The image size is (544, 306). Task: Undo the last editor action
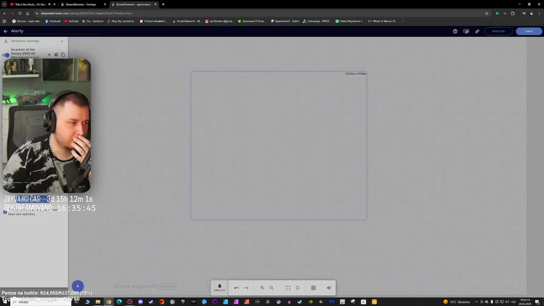[237, 288]
